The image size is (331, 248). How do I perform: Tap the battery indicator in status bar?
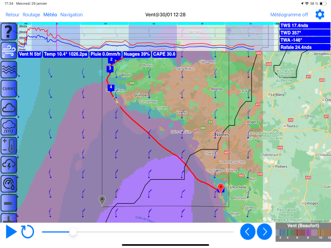click(x=323, y=3)
